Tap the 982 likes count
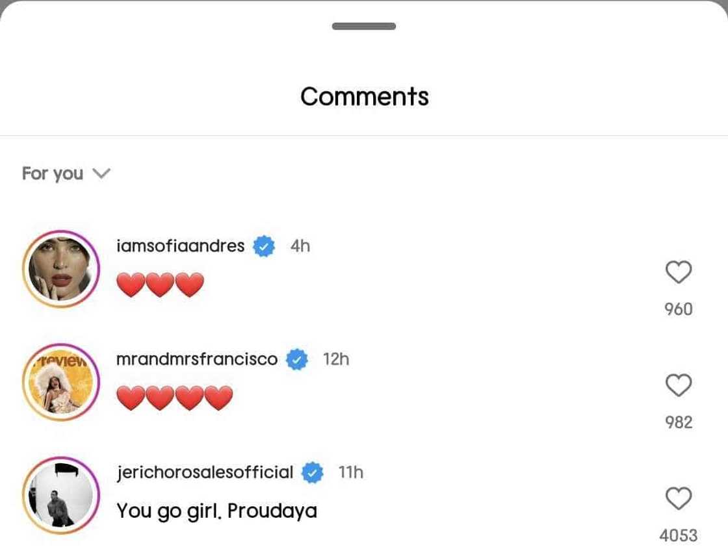The image size is (728, 560). (679, 422)
